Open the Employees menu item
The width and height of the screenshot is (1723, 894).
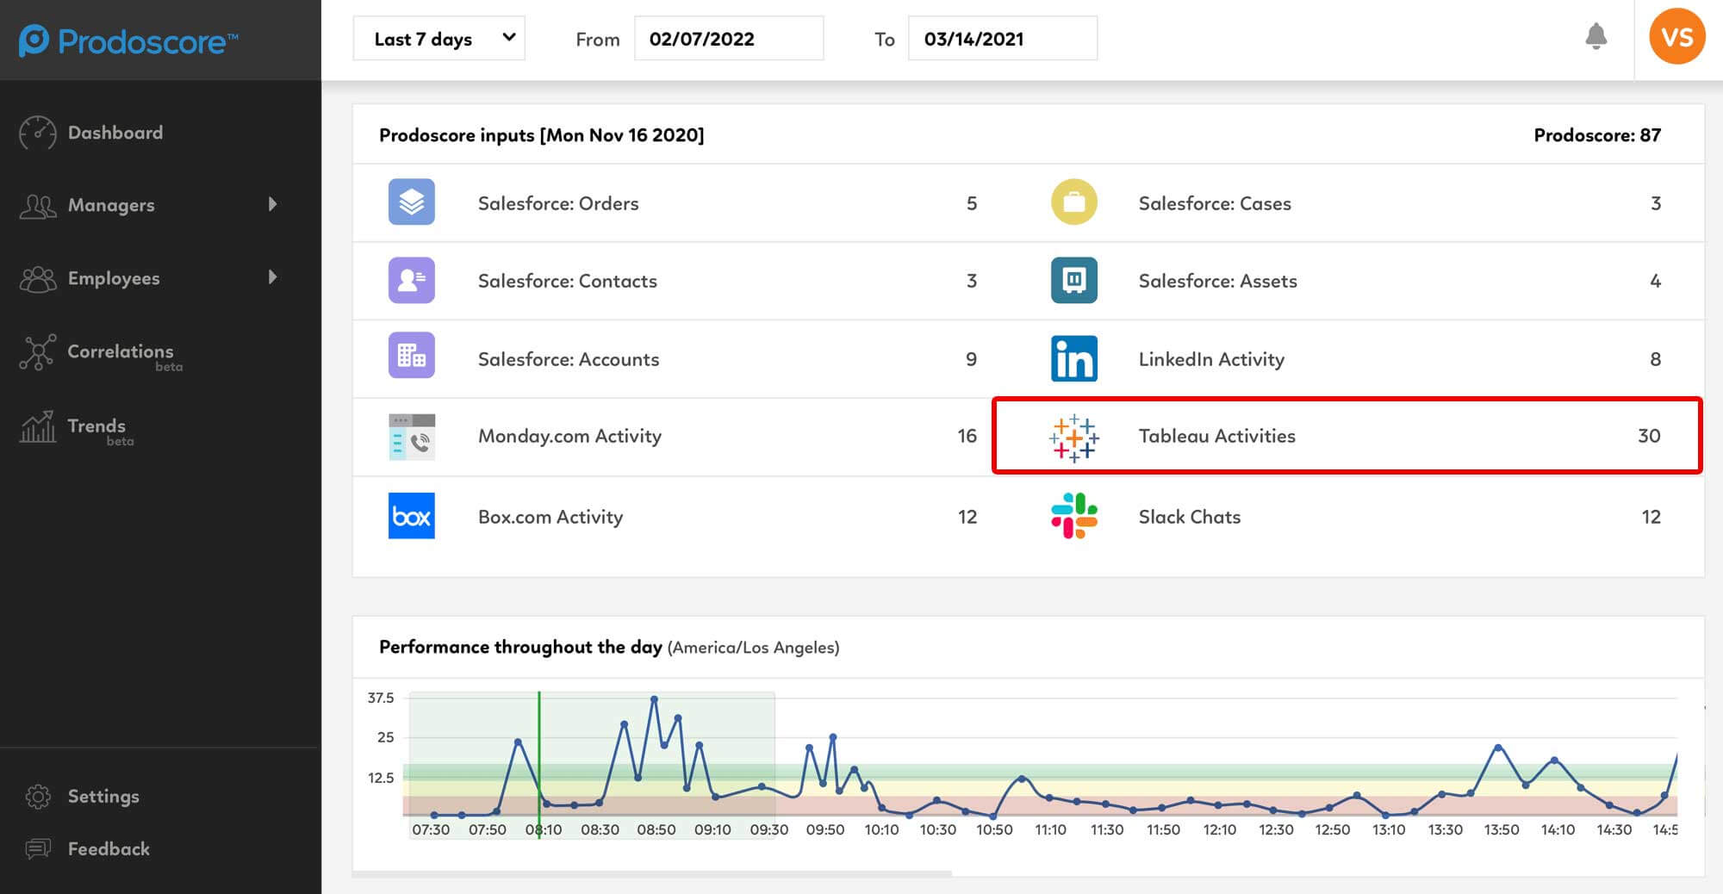coord(114,278)
